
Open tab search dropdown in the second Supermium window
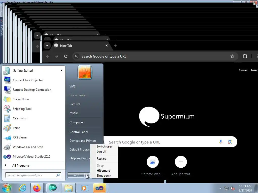37,35
